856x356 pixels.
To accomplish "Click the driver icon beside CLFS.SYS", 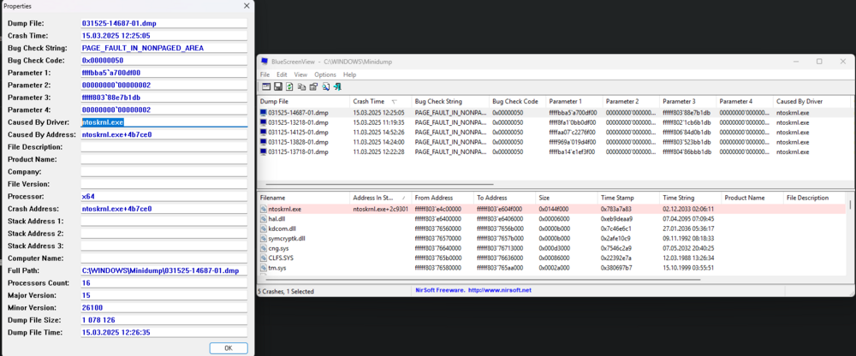I will click(x=264, y=258).
